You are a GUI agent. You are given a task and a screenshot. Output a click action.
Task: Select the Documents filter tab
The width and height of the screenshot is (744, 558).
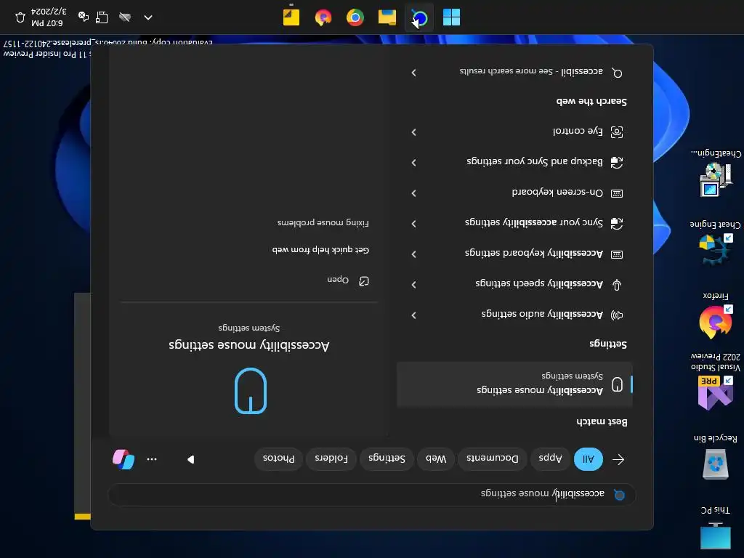pyautogui.click(x=493, y=459)
